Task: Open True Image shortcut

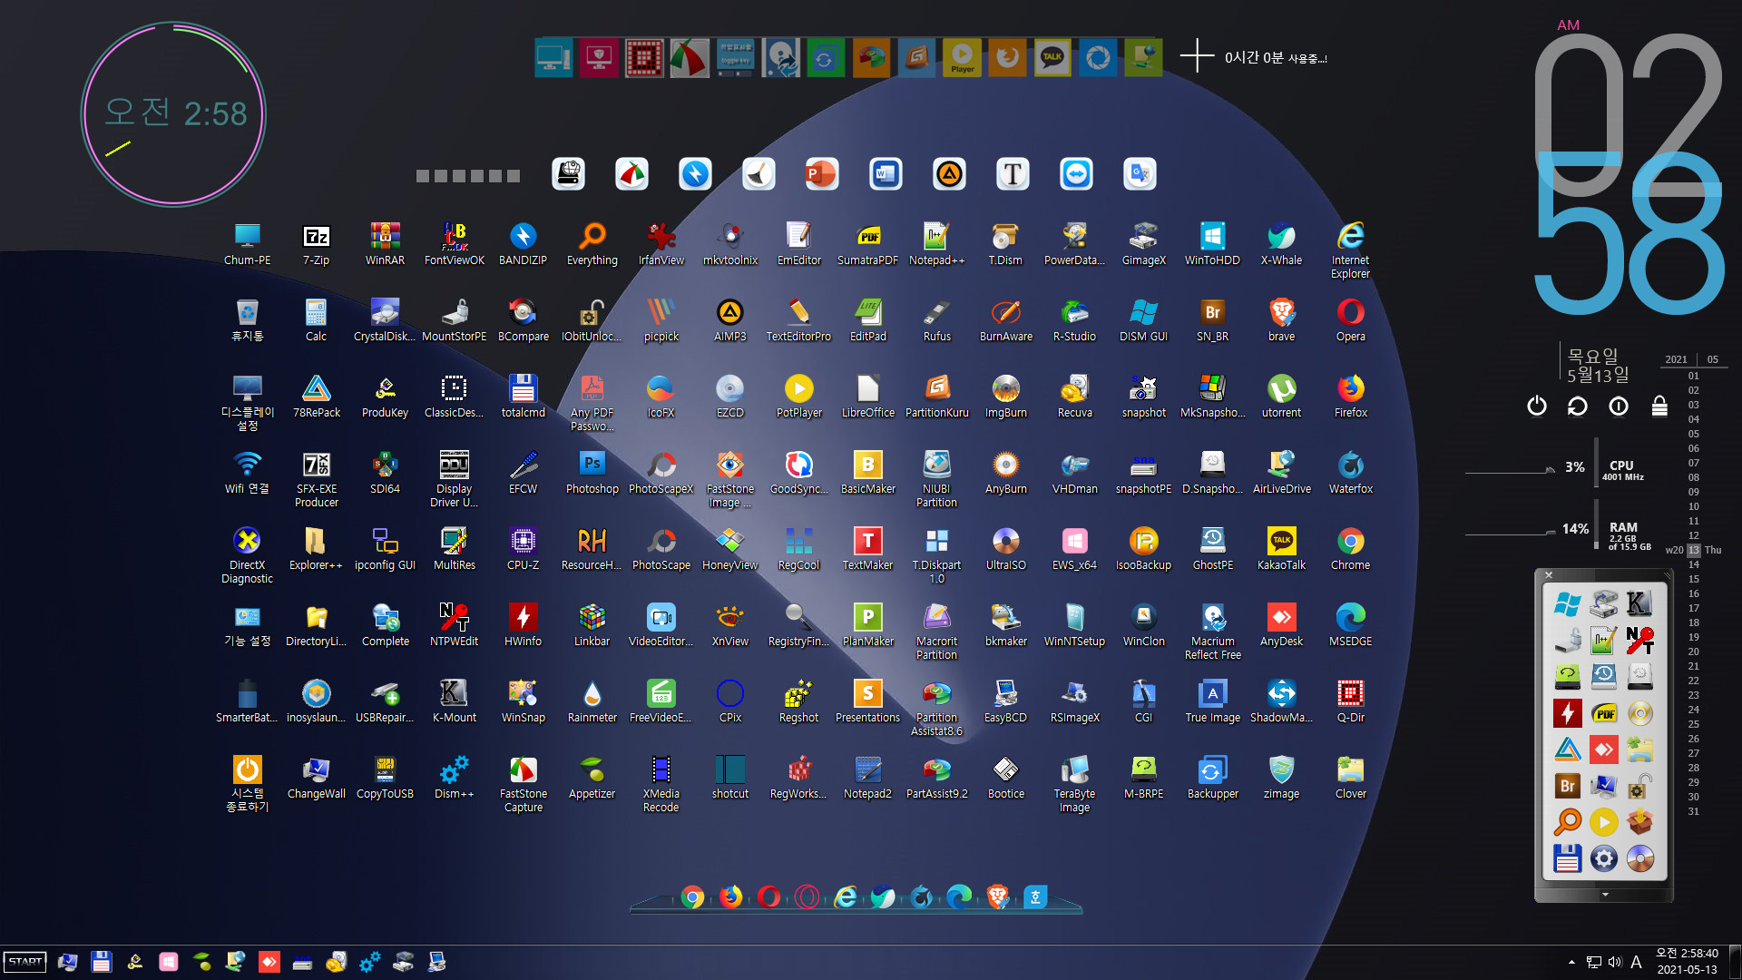Action: pos(1212,701)
